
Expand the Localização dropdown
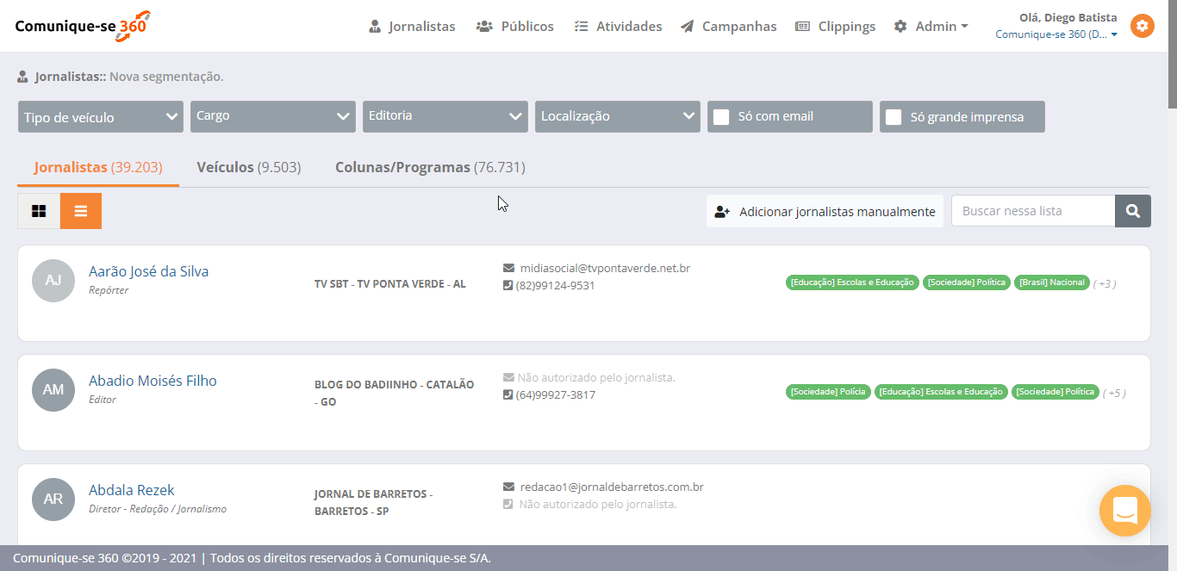617,117
